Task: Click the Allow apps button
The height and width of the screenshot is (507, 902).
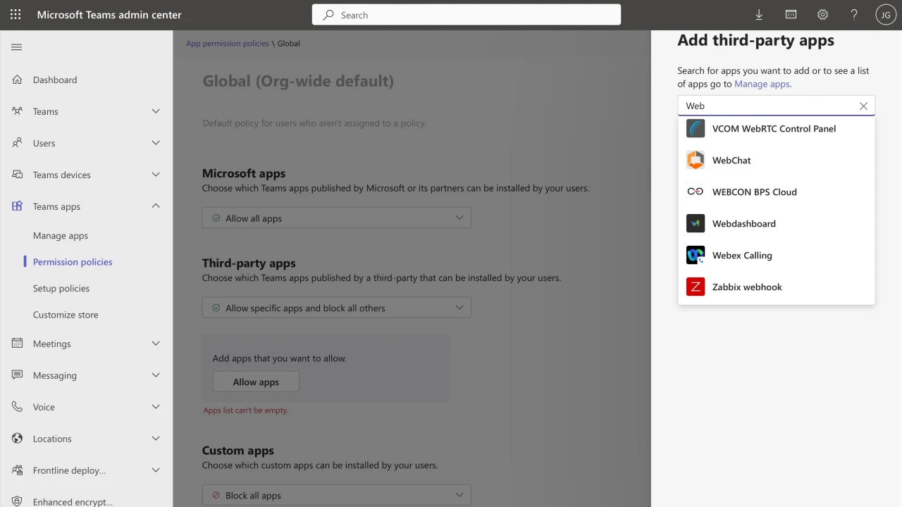Action: pyautogui.click(x=256, y=382)
